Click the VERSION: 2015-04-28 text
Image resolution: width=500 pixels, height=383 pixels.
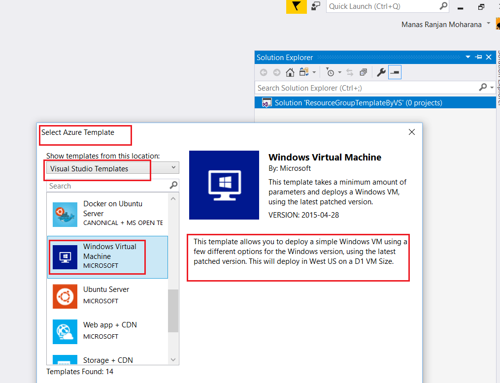[x=303, y=215]
